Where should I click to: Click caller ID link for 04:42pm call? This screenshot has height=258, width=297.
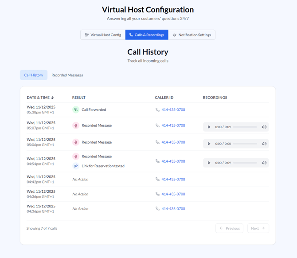click(x=173, y=180)
